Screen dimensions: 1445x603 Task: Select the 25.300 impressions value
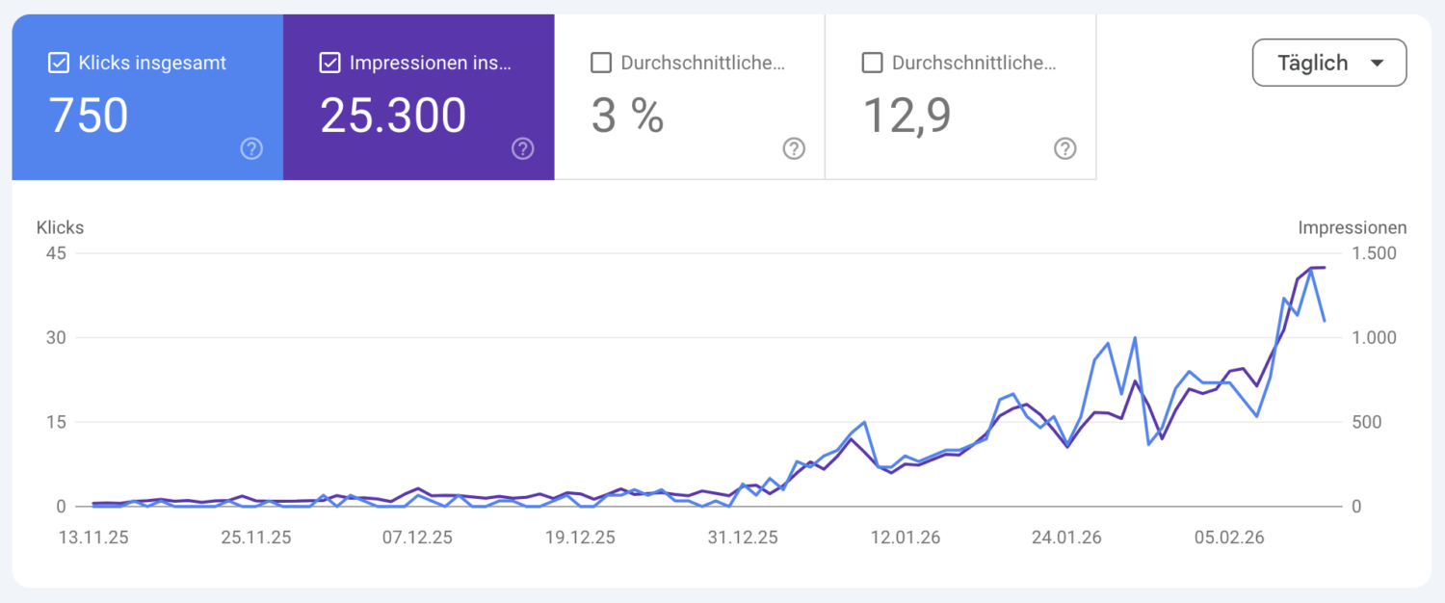tap(393, 117)
